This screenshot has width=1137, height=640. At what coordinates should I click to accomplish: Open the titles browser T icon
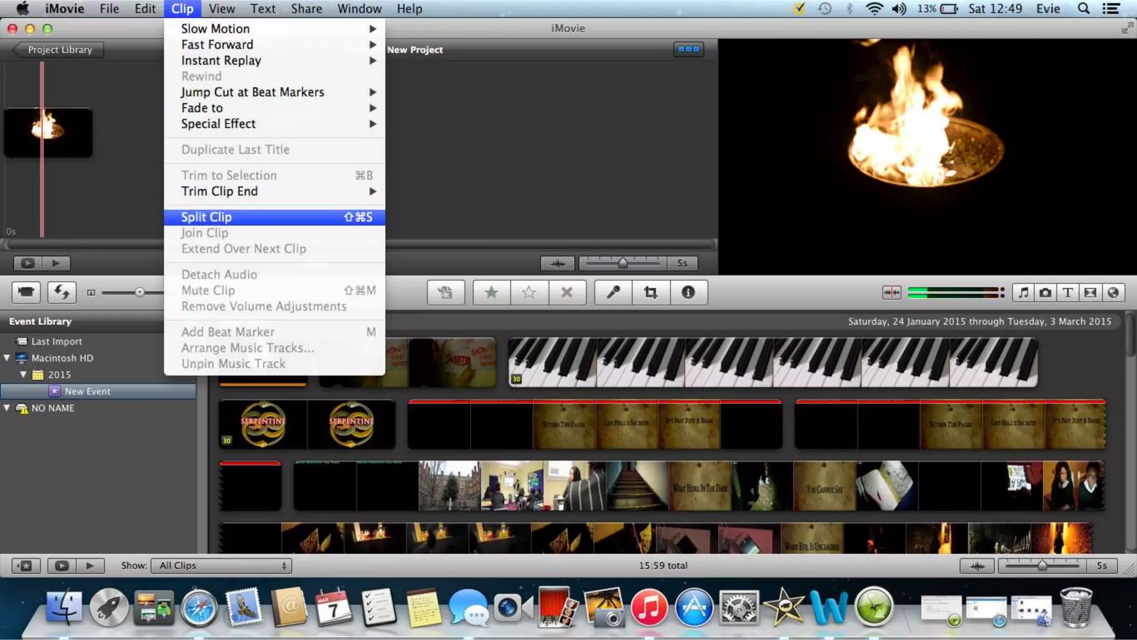click(x=1068, y=293)
